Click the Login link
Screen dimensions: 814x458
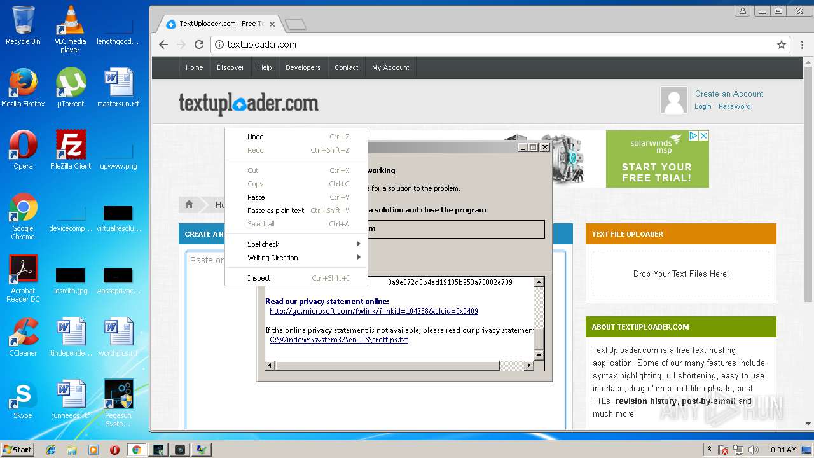(x=703, y=106)
